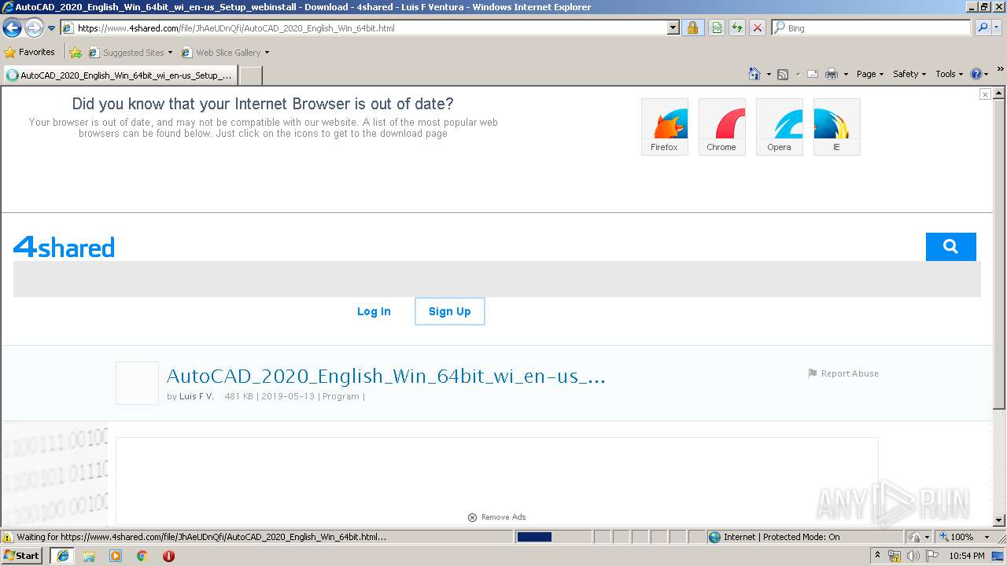Screen dimensions: 1007x566
Task: Click the Refresh page icon
Action: pos(737,28)
